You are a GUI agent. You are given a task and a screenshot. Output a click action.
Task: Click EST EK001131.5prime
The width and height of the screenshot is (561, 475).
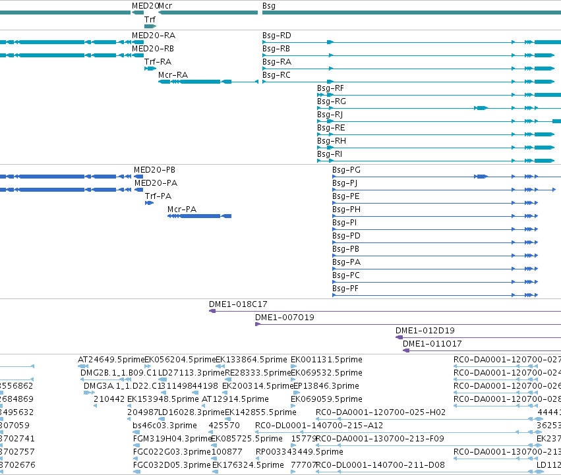coord(327,360)
